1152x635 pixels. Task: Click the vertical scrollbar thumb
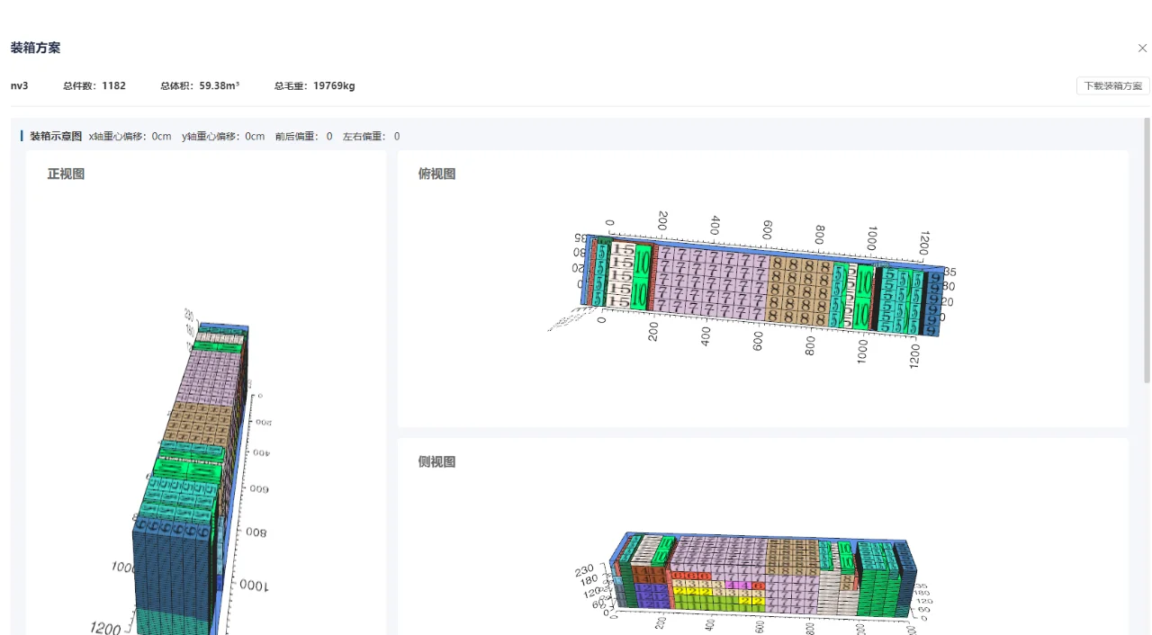tap(1147, 251)
